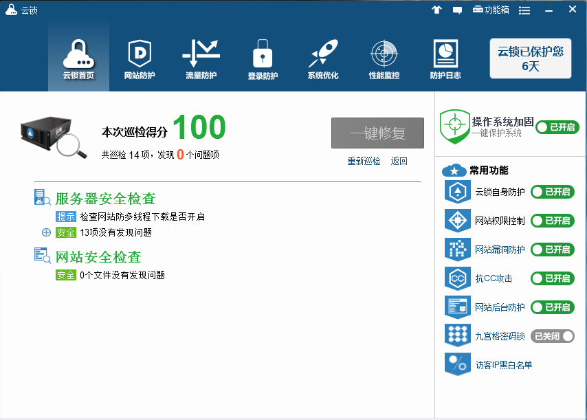Viewport: 587px width, 420px height.
Task: Minimize the 云锁 window
Action: point(549,10)
